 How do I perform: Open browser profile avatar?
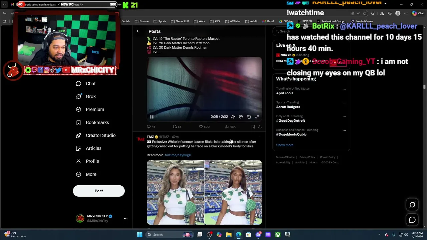398,13
